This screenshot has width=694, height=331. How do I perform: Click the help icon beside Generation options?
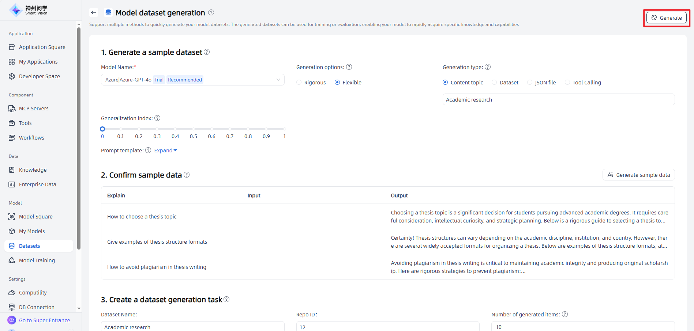(349, 67)
